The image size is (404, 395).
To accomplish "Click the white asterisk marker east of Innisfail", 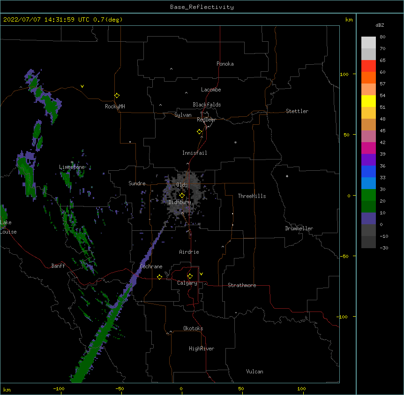I will [235, 142].
